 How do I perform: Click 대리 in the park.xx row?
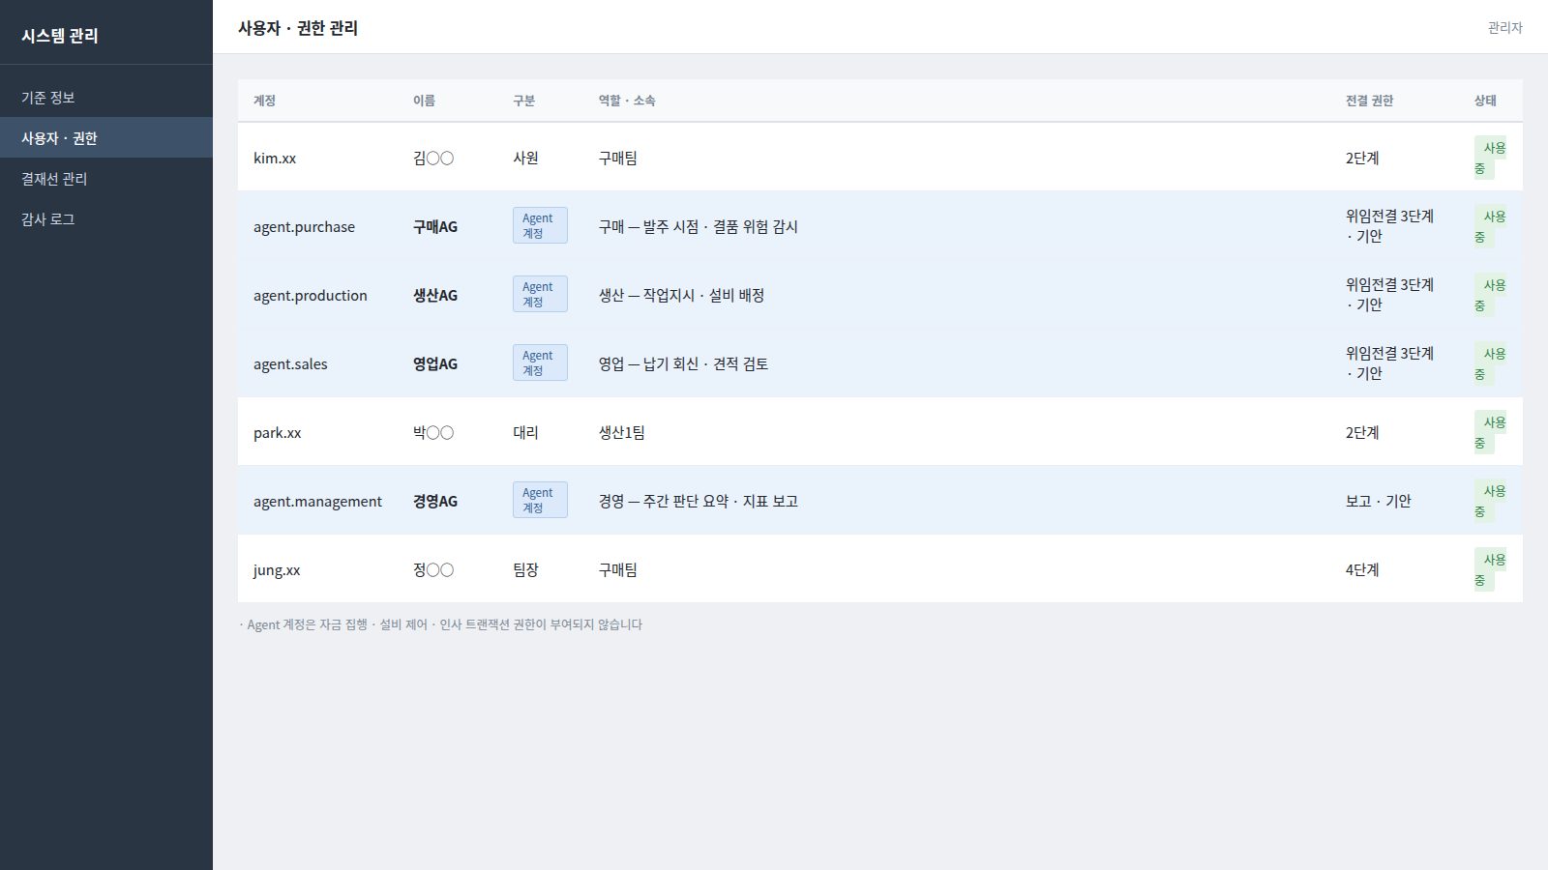[x=525, y=432]
